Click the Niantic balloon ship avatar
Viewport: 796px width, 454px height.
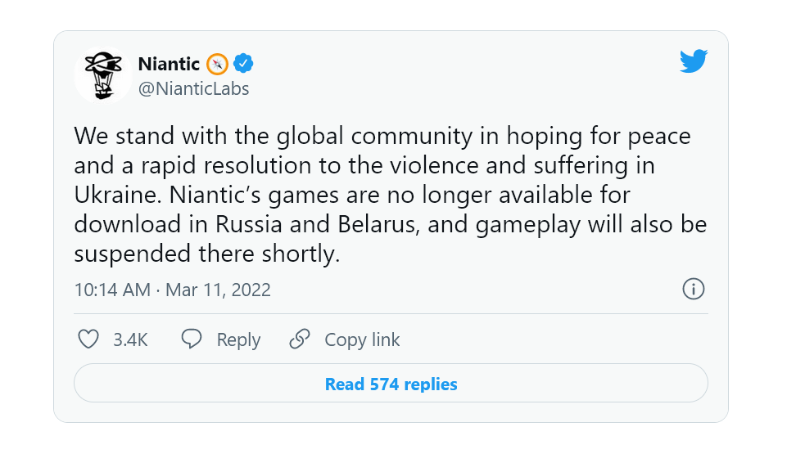coord(103,74)
